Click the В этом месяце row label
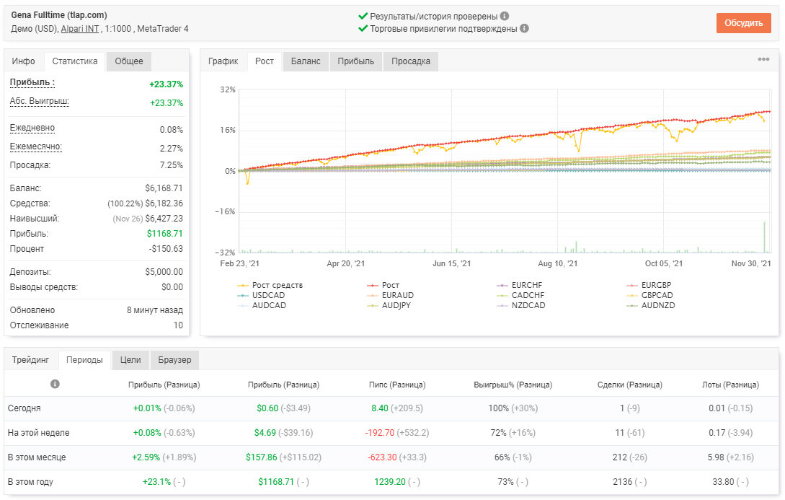Screen dimensions: 785x500 tap(37, 457)
